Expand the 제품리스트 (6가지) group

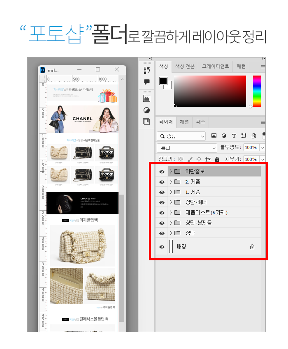[x=171, y=213]
